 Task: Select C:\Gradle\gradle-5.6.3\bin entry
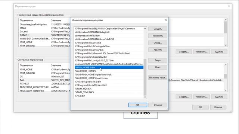pyautogui.click(x=109, y=82)
